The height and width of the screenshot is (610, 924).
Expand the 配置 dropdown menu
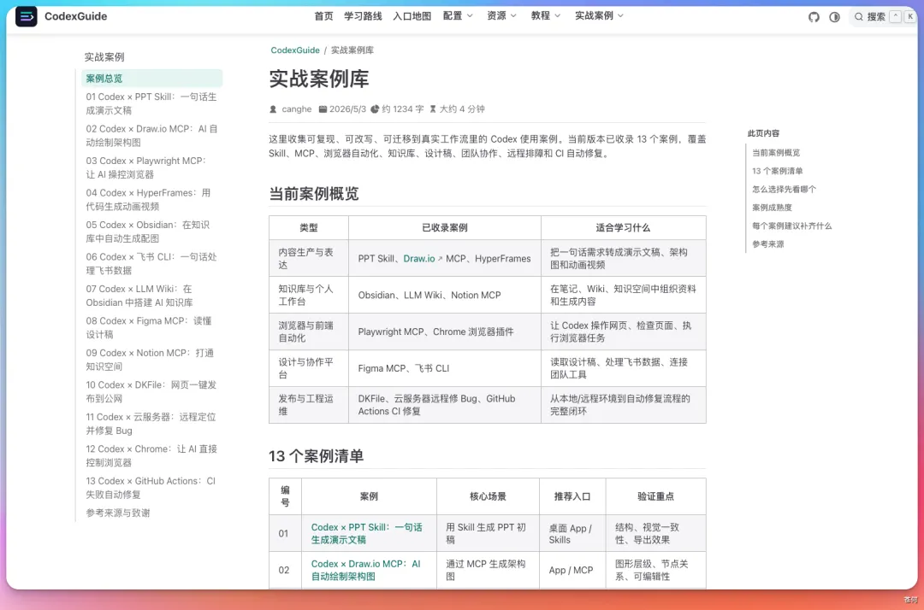tap(458, 16)
